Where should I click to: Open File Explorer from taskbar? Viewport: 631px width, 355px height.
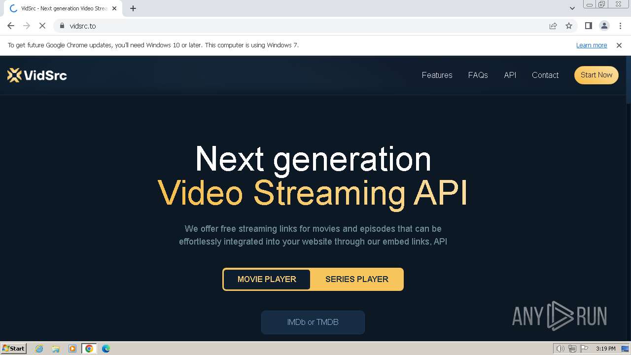coord(56,349)
